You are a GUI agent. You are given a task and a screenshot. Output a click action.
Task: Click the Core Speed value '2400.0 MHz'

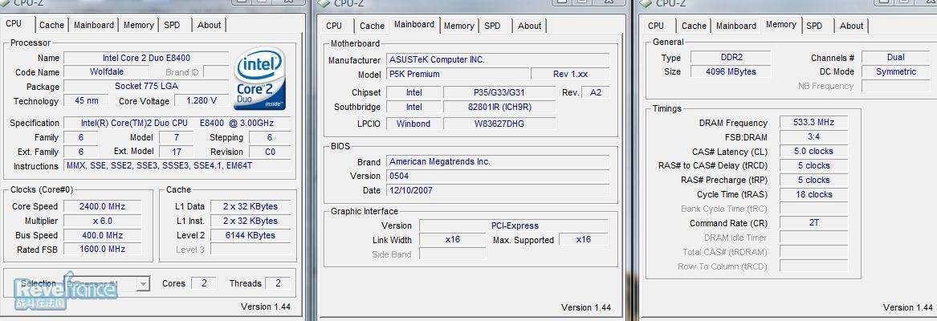[x=102, y=206]
